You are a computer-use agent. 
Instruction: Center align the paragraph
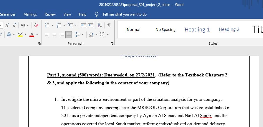click(54, 34)
